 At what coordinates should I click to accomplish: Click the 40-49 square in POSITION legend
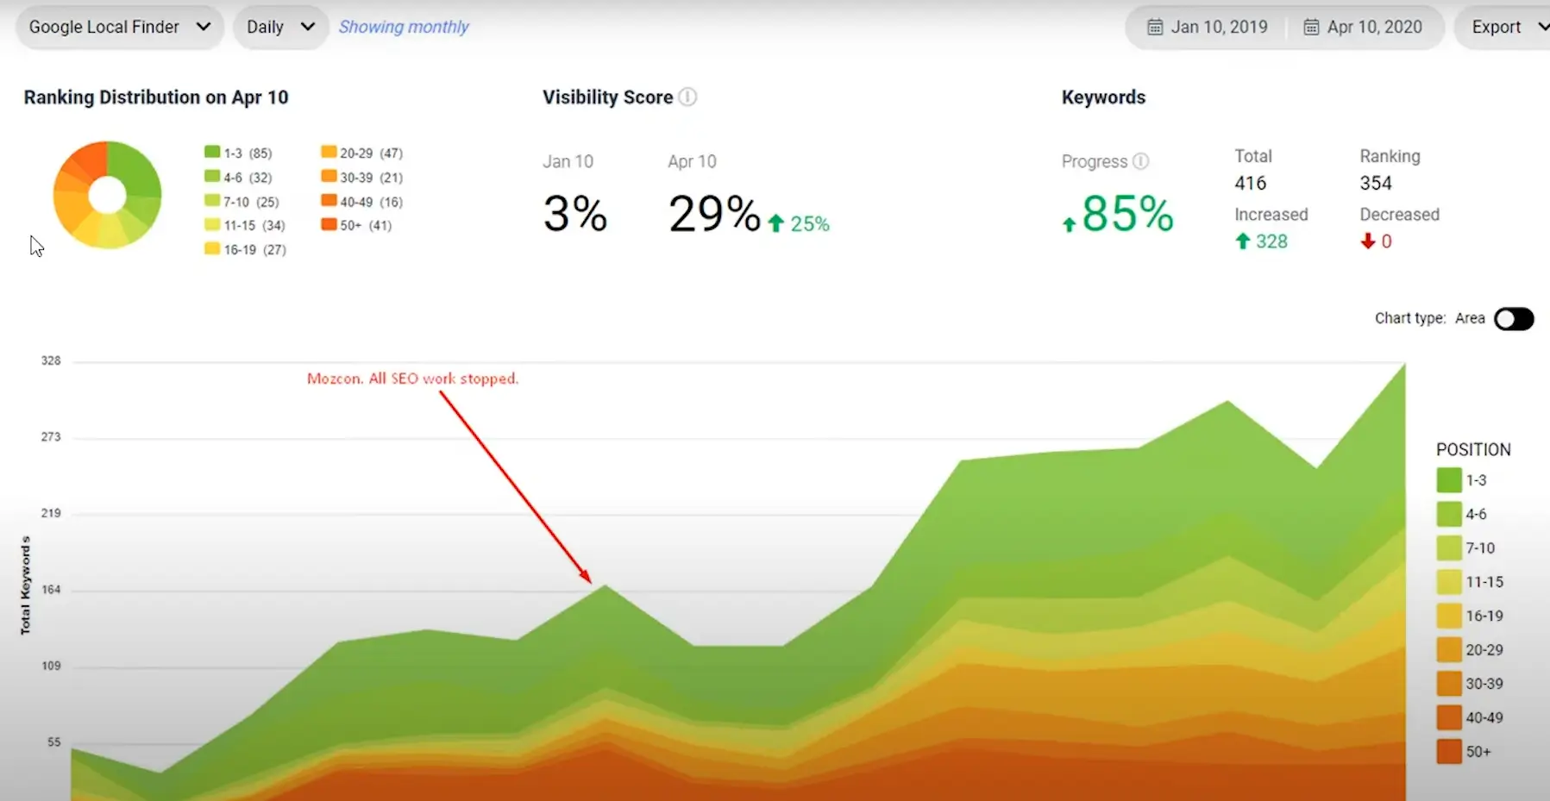pos(1449,717)
